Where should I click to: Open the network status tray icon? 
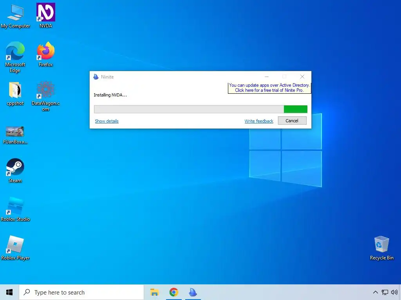point(385,292)
